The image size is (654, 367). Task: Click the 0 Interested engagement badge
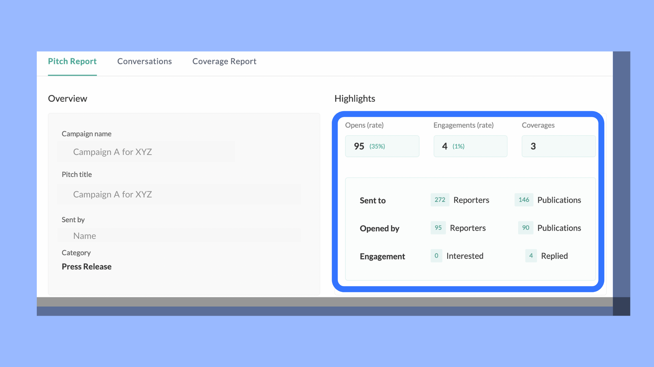436,256
